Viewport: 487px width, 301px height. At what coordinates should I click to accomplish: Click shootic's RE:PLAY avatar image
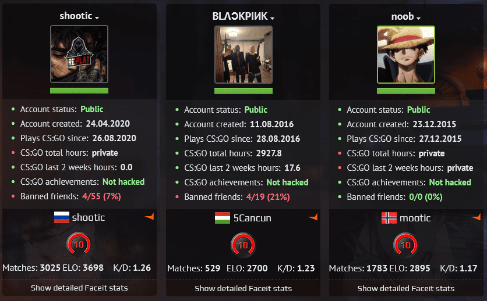79,54
